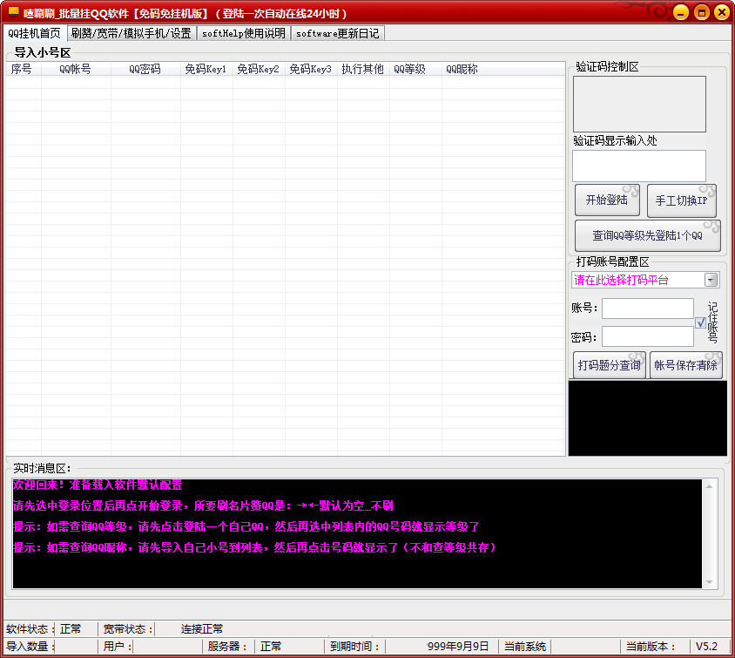The image size is (735, 658).
Task: Click 打码题分查询 button
Action: tap(609, 365)
